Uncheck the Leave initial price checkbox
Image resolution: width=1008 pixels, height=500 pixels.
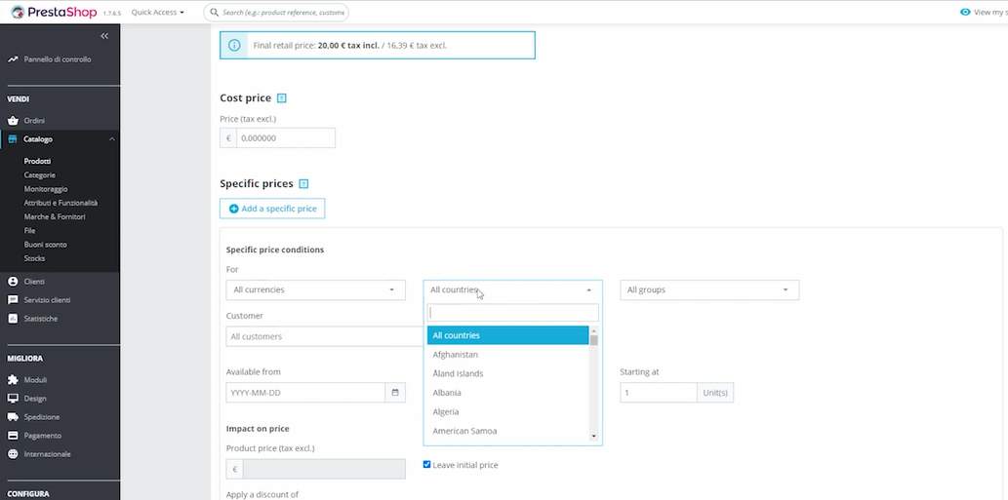point(426,465)
